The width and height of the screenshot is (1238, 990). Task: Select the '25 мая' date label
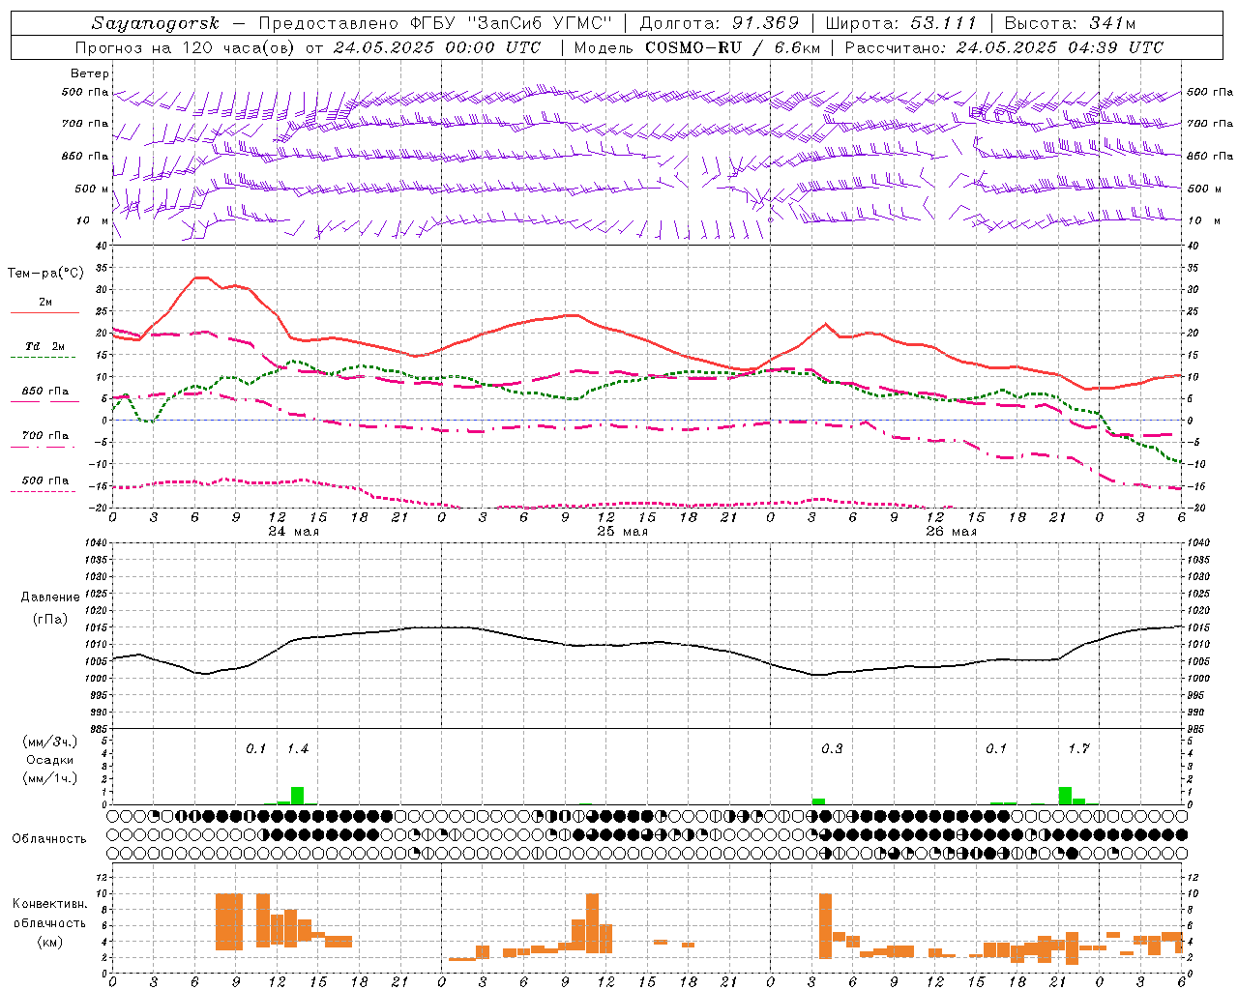(623, 531)
